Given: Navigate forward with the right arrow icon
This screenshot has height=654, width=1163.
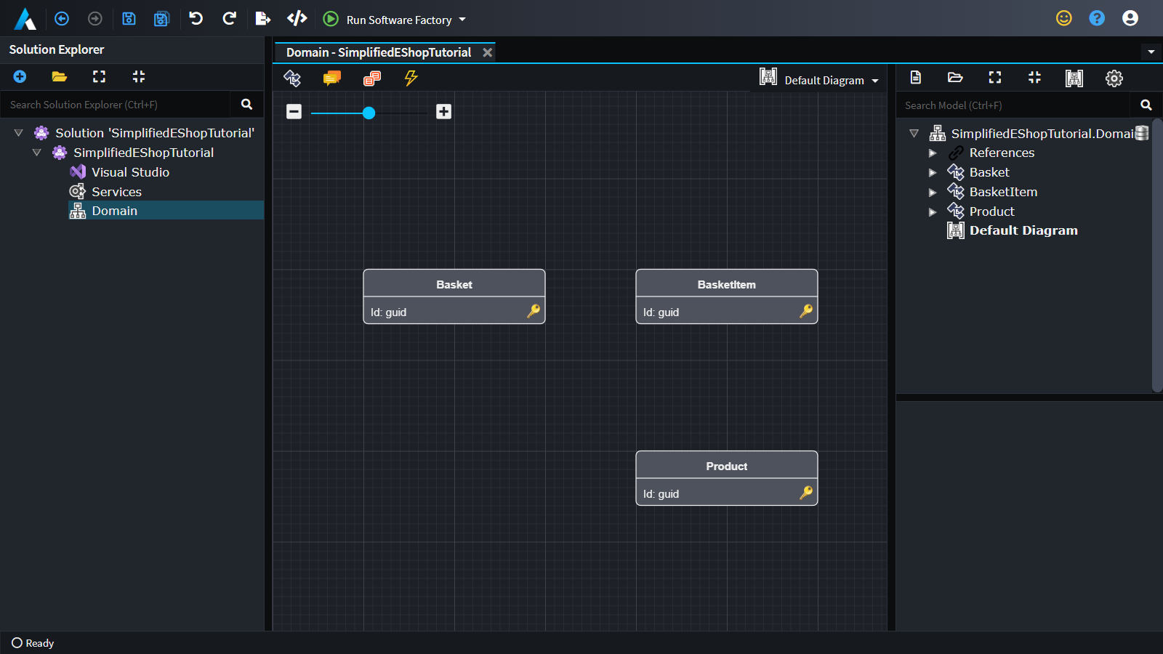Looking at the screenshot, I should pyautogui.click(x=95, y=19).
